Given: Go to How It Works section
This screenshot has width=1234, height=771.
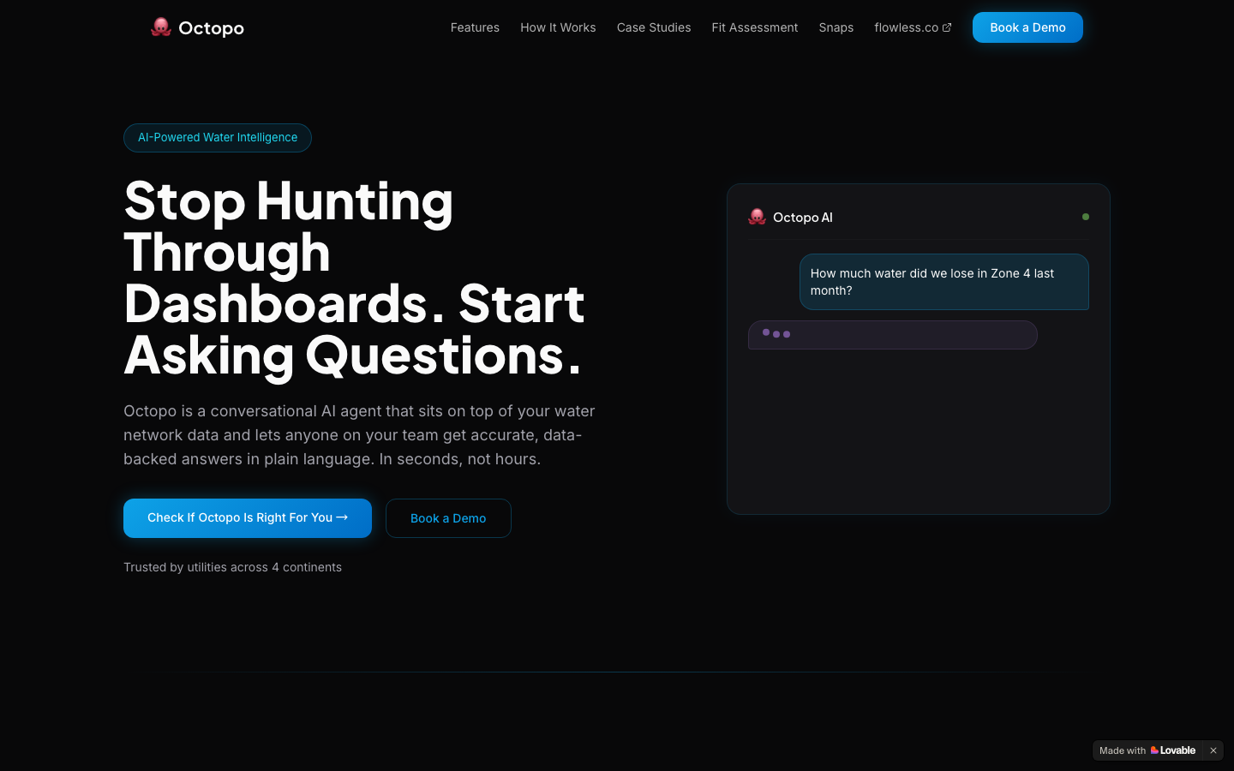Looking at the screenshot, I should [558, 27].
